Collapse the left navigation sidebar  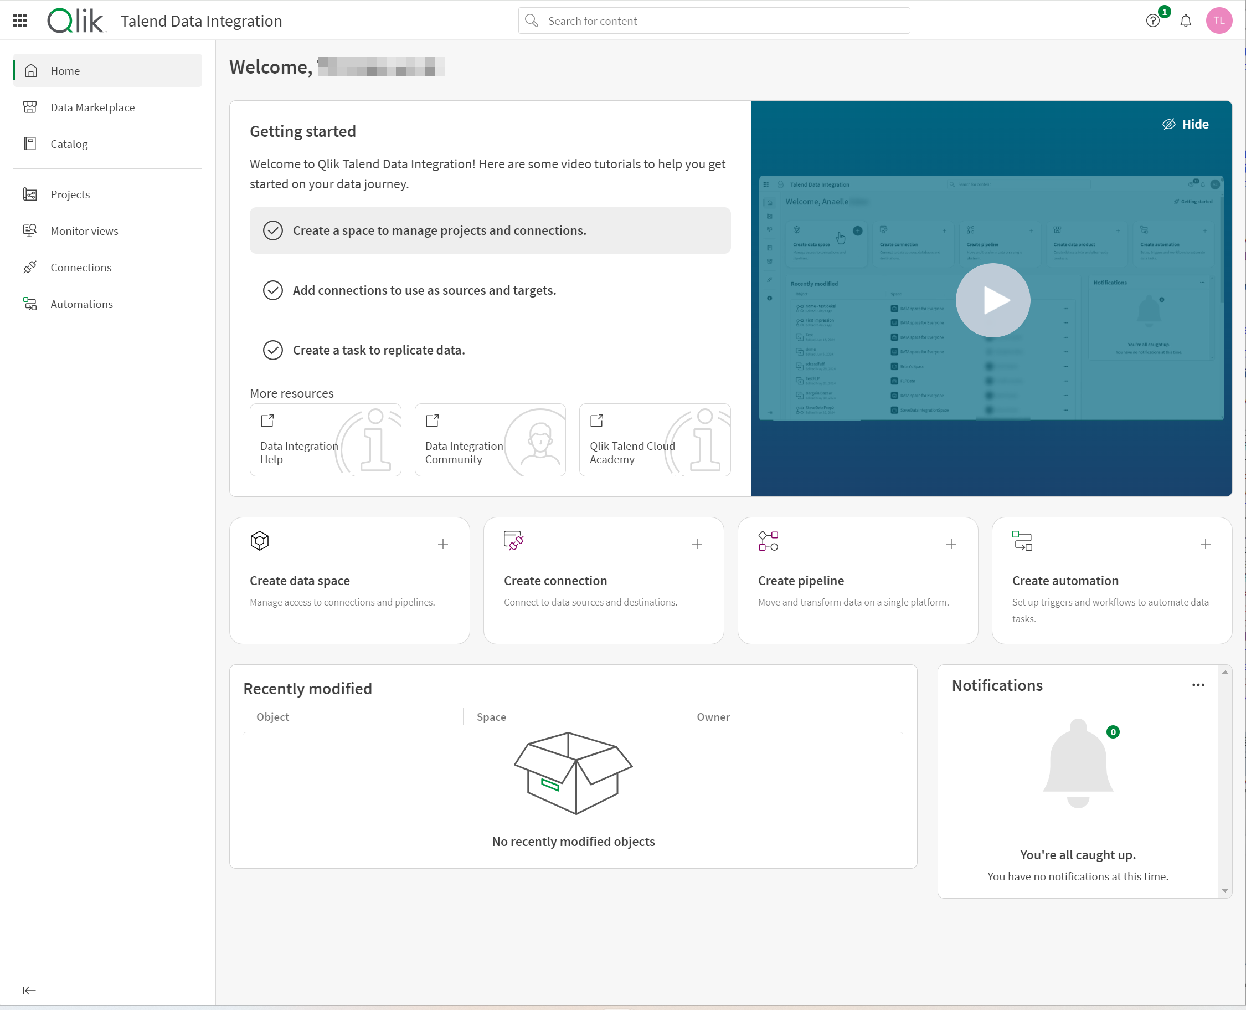click(x=31, y=990)
